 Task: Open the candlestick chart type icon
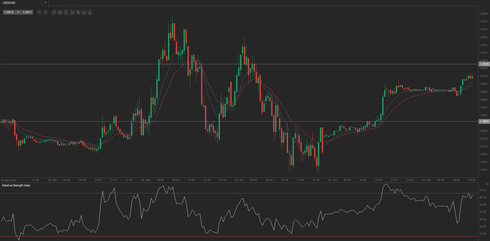click(x=60, y=12)
